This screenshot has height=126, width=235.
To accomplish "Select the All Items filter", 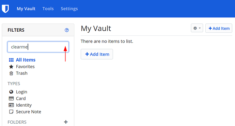I will [22, 60].
